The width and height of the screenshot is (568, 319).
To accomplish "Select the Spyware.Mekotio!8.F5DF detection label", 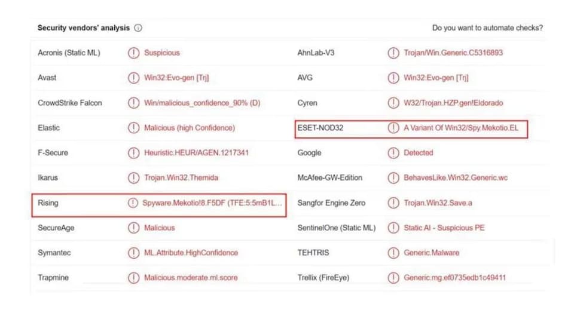I will click(x=212, y=203).
